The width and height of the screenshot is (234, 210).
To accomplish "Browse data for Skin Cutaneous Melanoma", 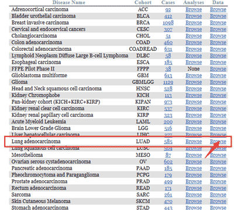I will tap(218, 201).
